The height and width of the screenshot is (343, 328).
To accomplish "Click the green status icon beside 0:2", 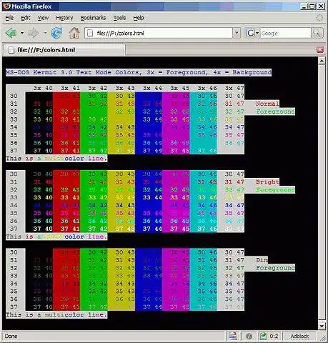I will [x=263, y=336].
